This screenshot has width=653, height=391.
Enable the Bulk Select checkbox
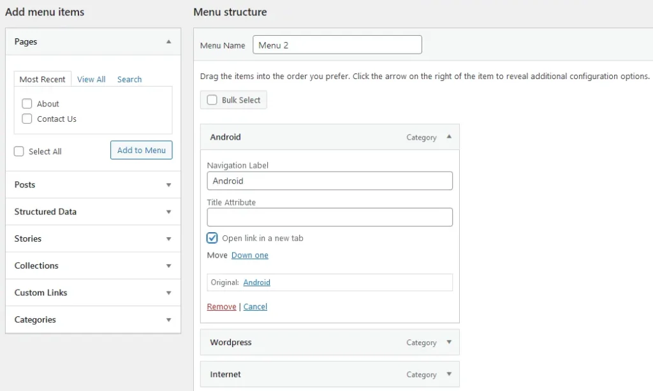(212, 100)
